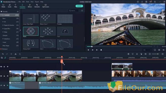Open the clip edit adjust tool
This screenshot has width=166, height=93.
[20, 54]
